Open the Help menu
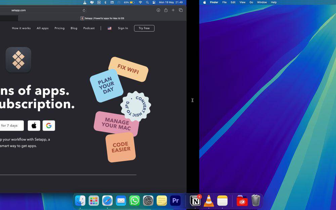The width and height of the screenshot is (336, 210). coord(274,2)
